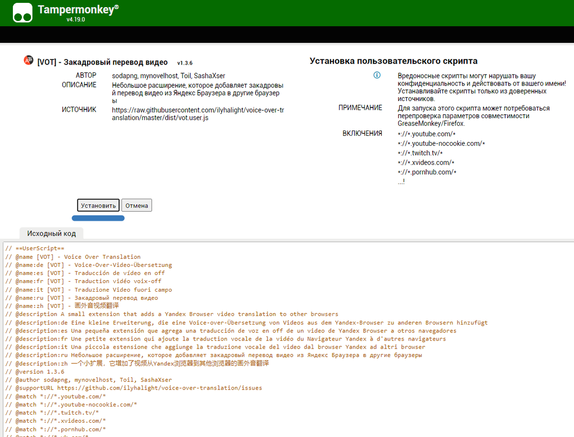
Task: Click the @match pornhub.com code line
Action: (55, 429)
